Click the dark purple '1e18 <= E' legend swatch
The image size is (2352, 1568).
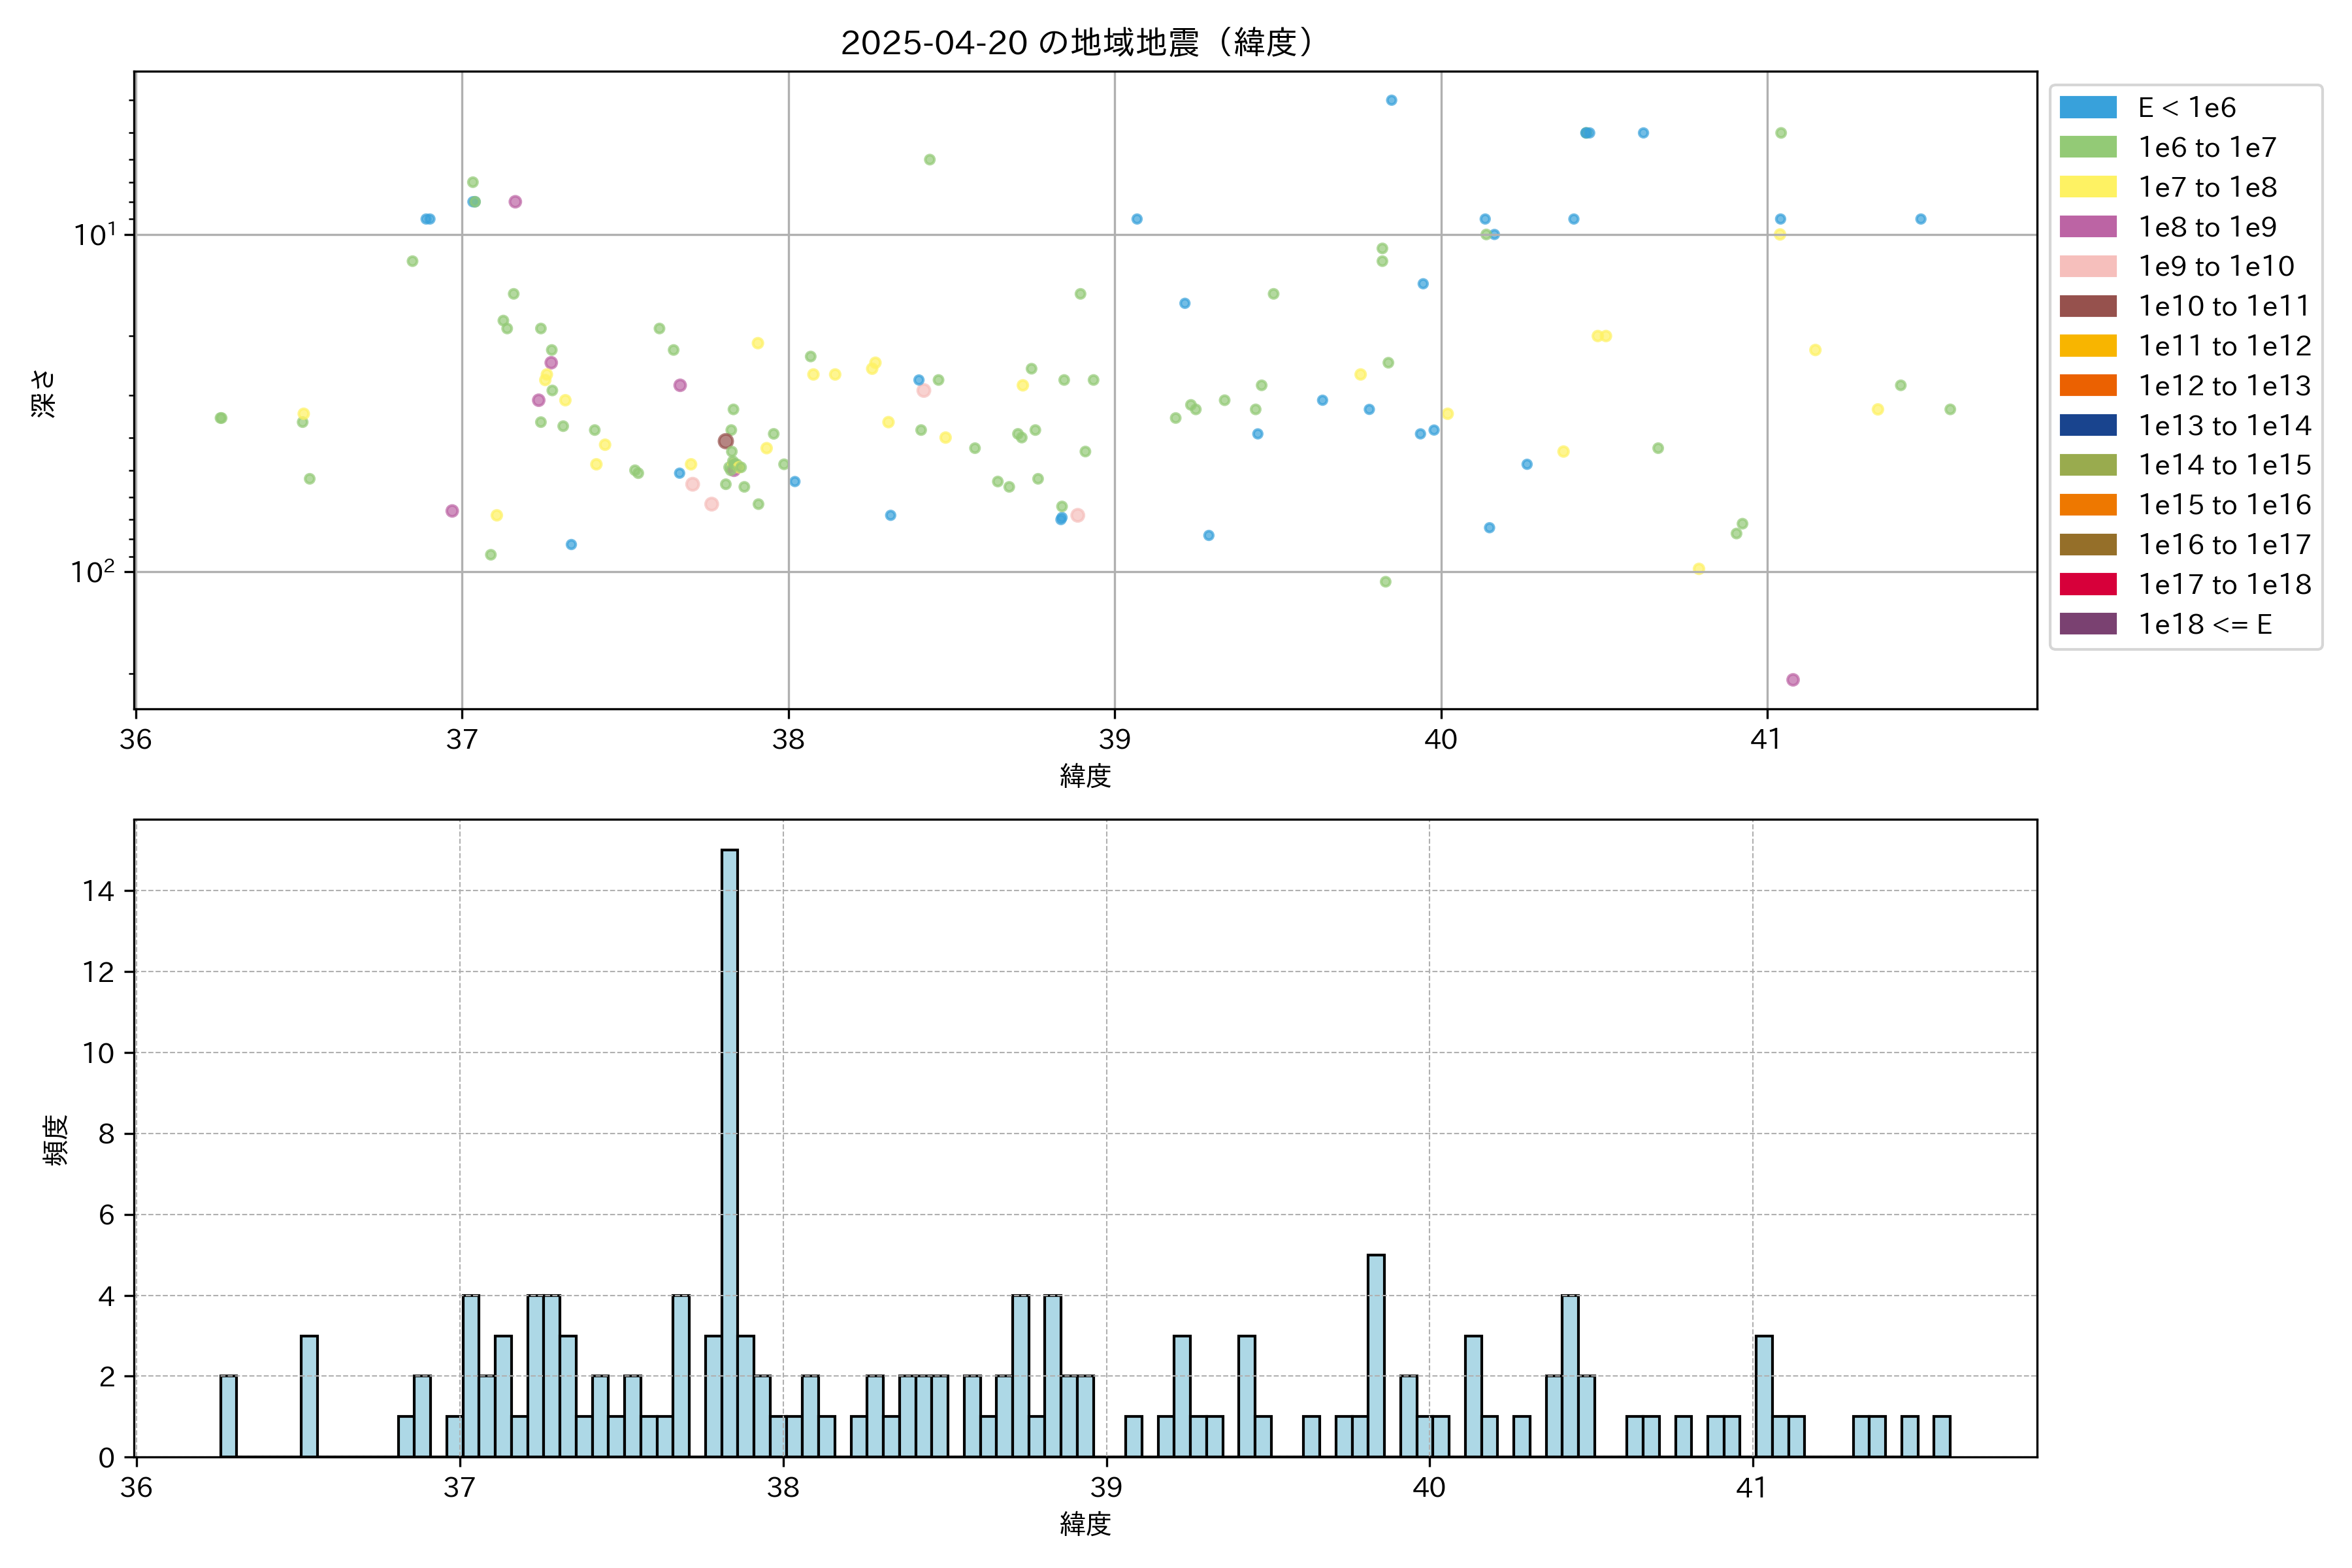(2087, 624)
